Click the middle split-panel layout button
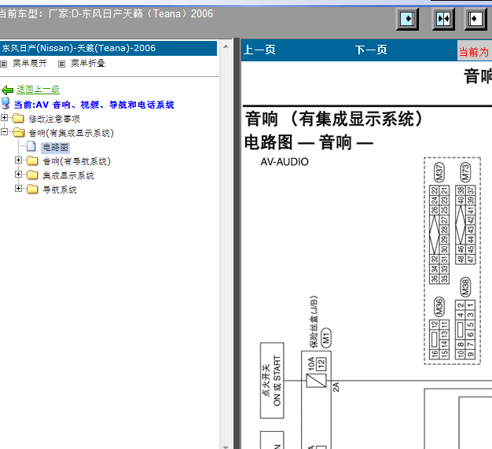Image resolution: width=492 pixels, height=449 pixels. point(443,19)
